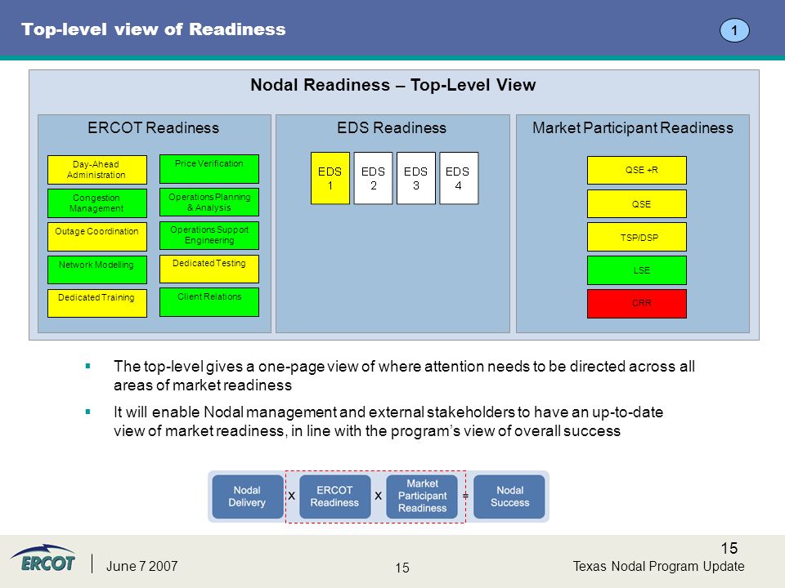Click the 'EDS Readiness' panel heading

pyautogui.click(x=392, y=128)
